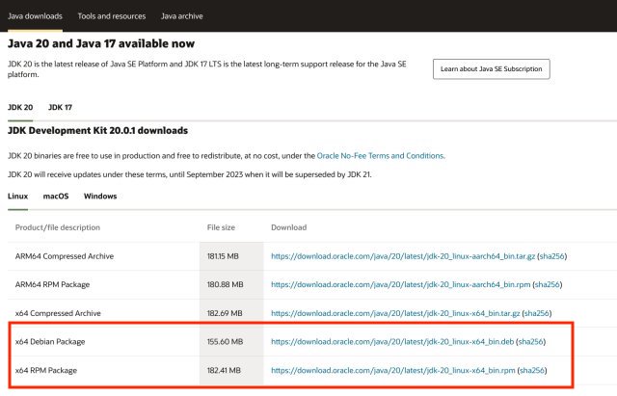The image size is (617, 396).
Task: Open the Java downloads tab
Action: [36, 16]
